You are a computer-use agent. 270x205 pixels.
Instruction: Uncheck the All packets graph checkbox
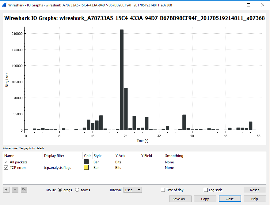coord(6,162)
